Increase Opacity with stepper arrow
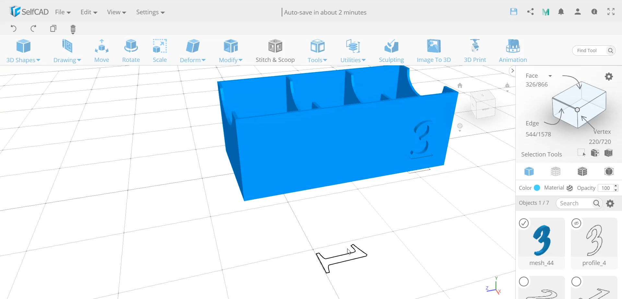The height and width of the screenshot is (299, 622). 616,186
